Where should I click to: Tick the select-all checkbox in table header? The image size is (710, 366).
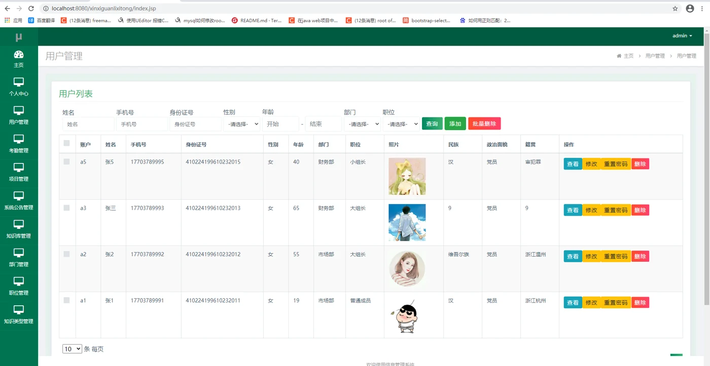[x=66, y=143]
